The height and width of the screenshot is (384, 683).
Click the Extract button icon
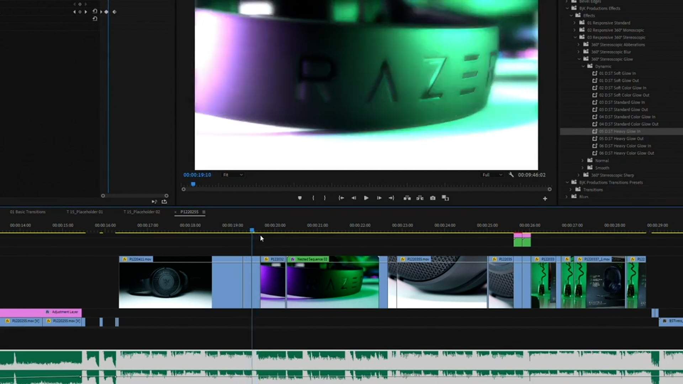click(x=420, y=198)
